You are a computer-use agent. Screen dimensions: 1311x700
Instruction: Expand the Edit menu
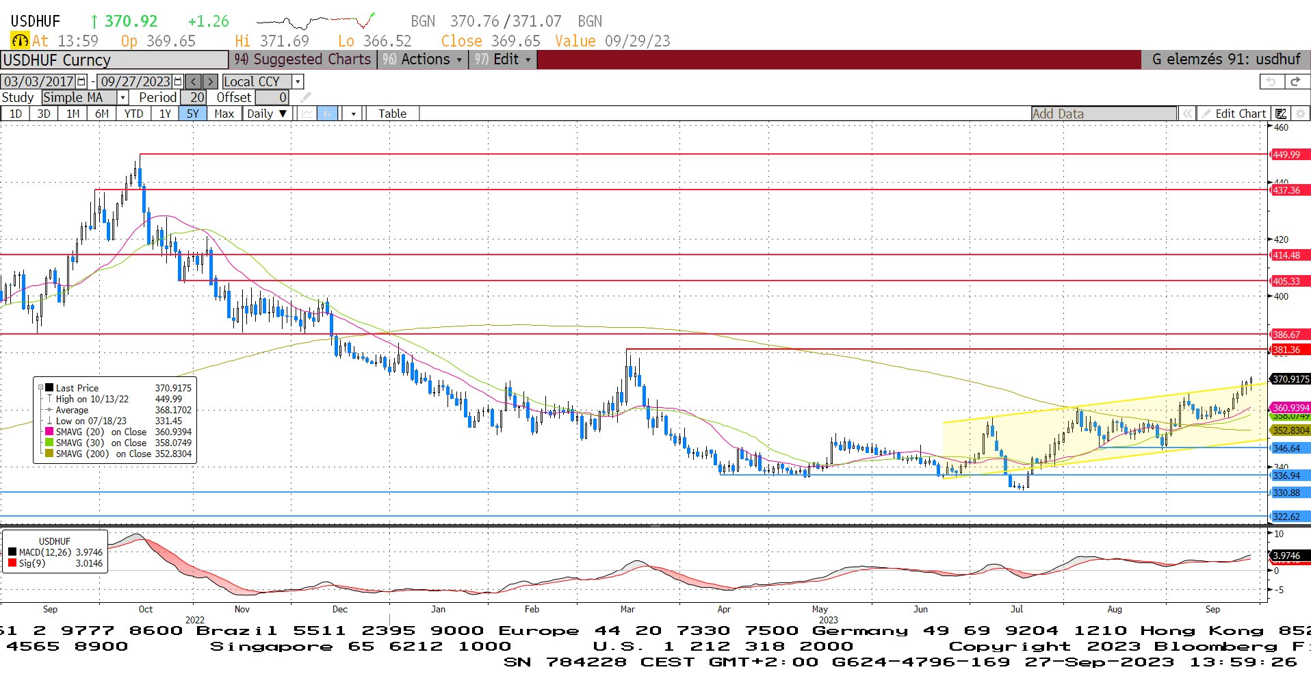coord(504,60)
